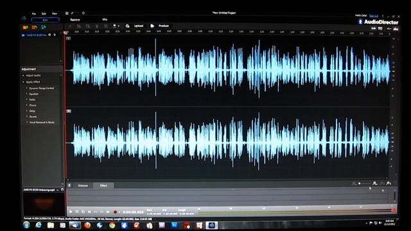Click the timecode display field
The height and width of the screenshot is (231, 411).
pyautogui.click(x=133, y=212)
